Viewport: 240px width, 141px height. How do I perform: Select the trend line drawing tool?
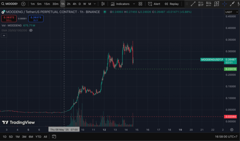(x=193, y=4)
